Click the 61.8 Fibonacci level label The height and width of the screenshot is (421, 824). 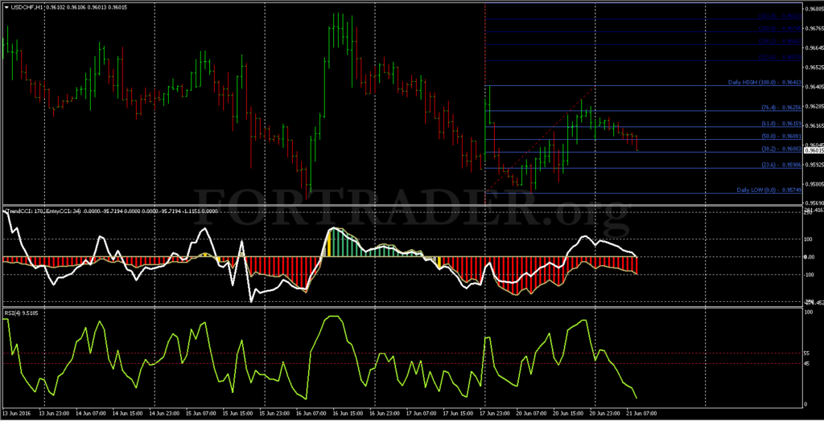pyautogui.click(x=781, y=124)
